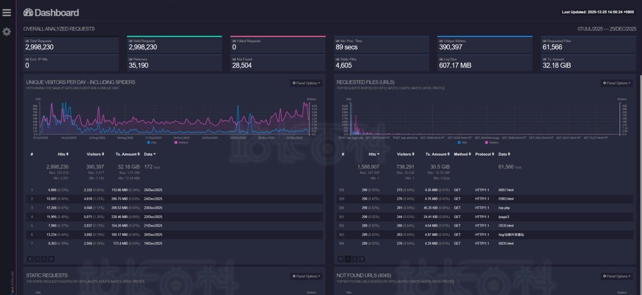This screenshot has height=295, width=642.
Task: Go to next page of Unique Visitors table
Action: click(43, 259)
